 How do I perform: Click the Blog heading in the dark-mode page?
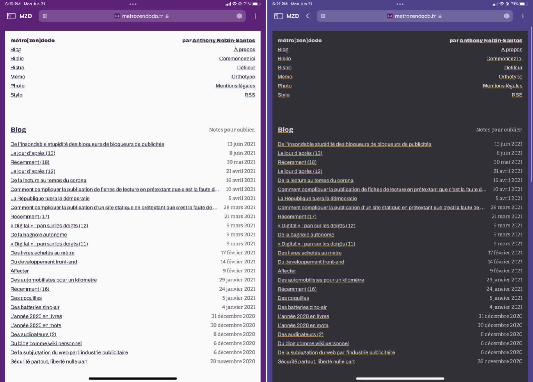coord(285,130)
